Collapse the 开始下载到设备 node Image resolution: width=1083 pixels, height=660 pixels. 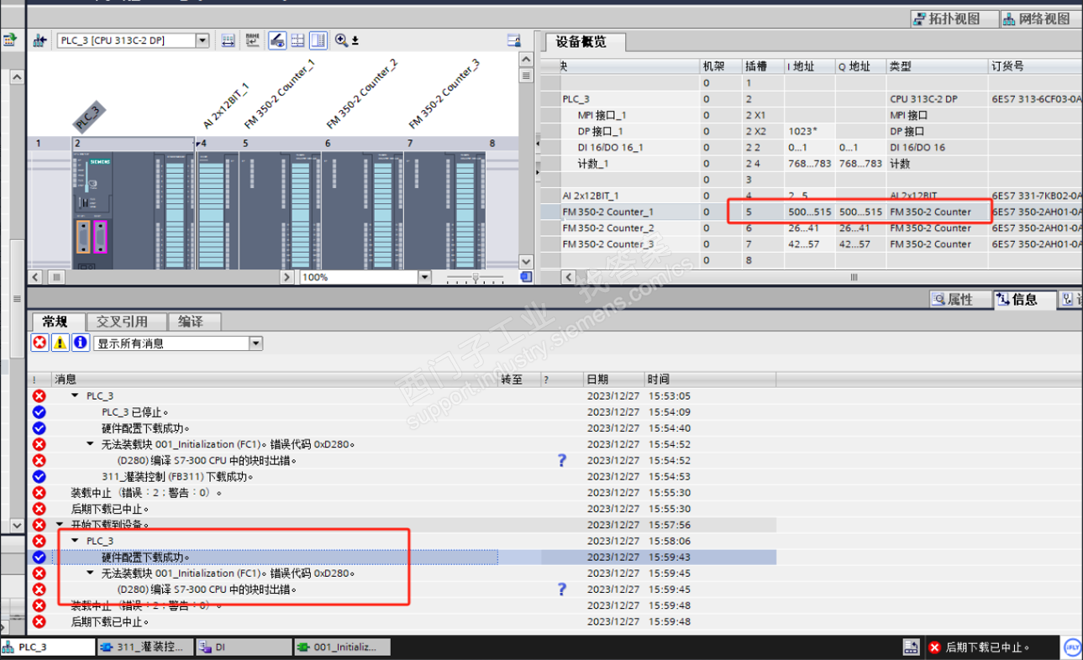60,525
